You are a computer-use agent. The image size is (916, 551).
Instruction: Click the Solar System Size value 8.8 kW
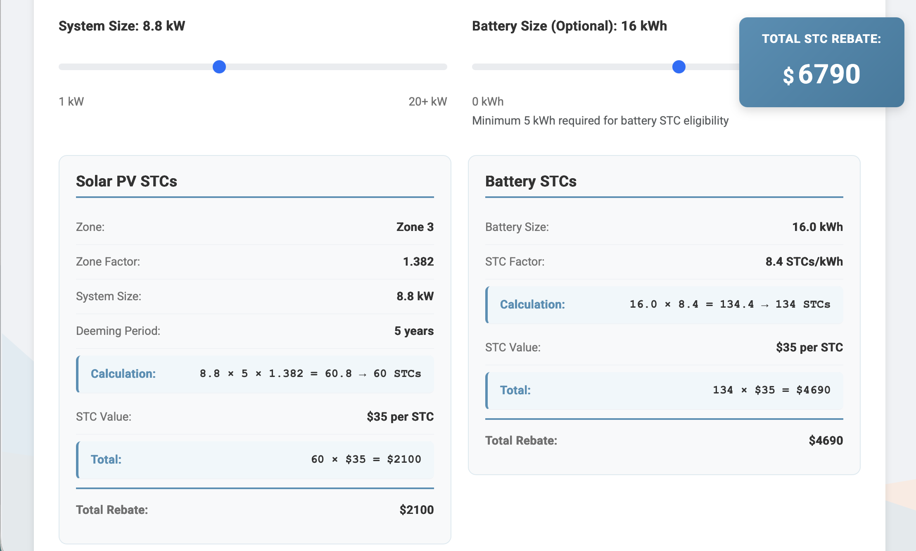coord(415,296)
